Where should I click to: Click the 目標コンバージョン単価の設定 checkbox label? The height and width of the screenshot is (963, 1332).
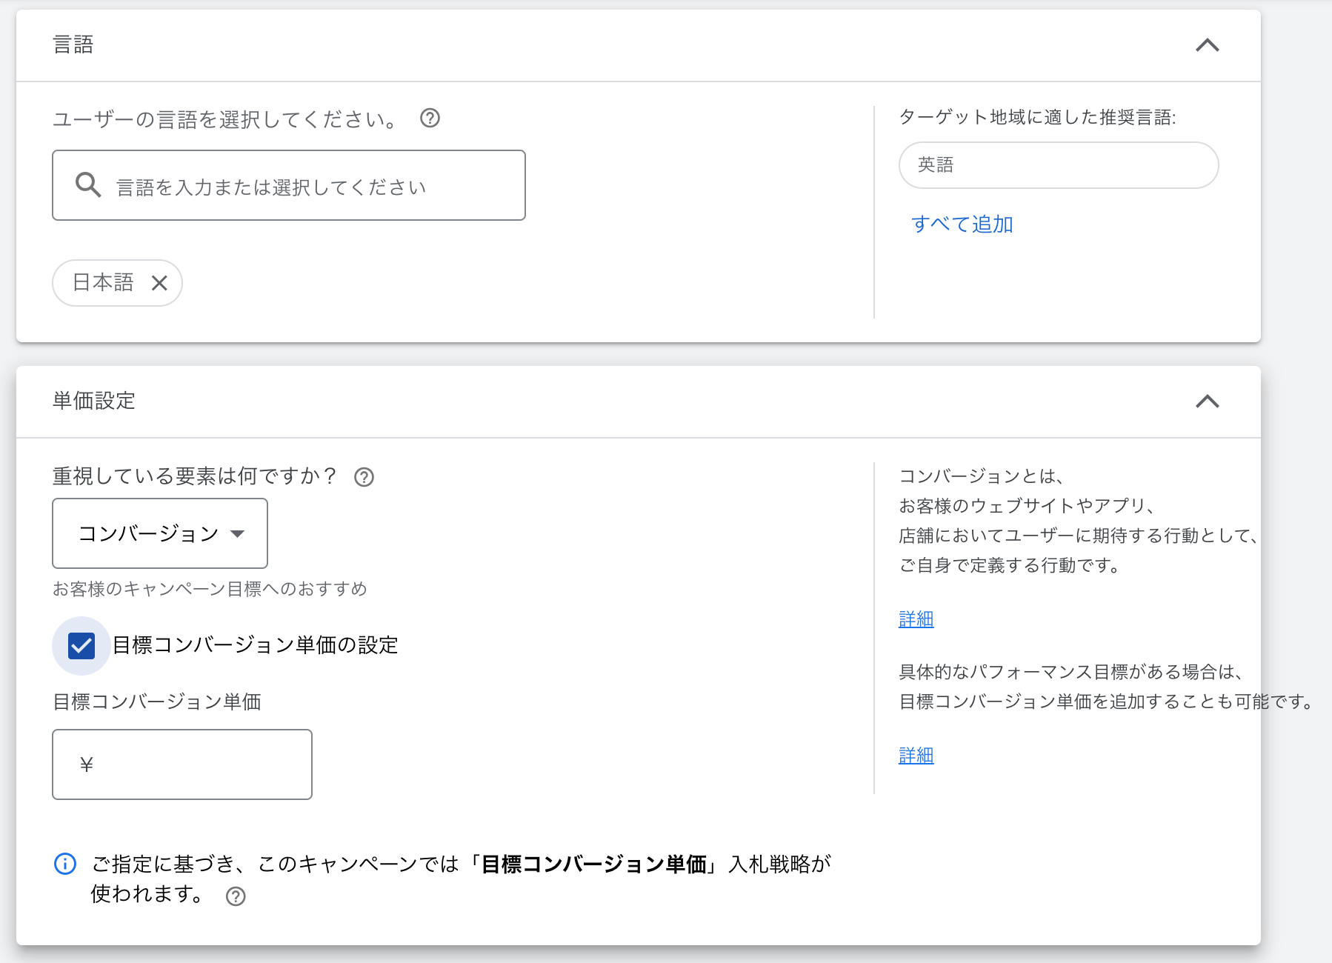(255, 645)
